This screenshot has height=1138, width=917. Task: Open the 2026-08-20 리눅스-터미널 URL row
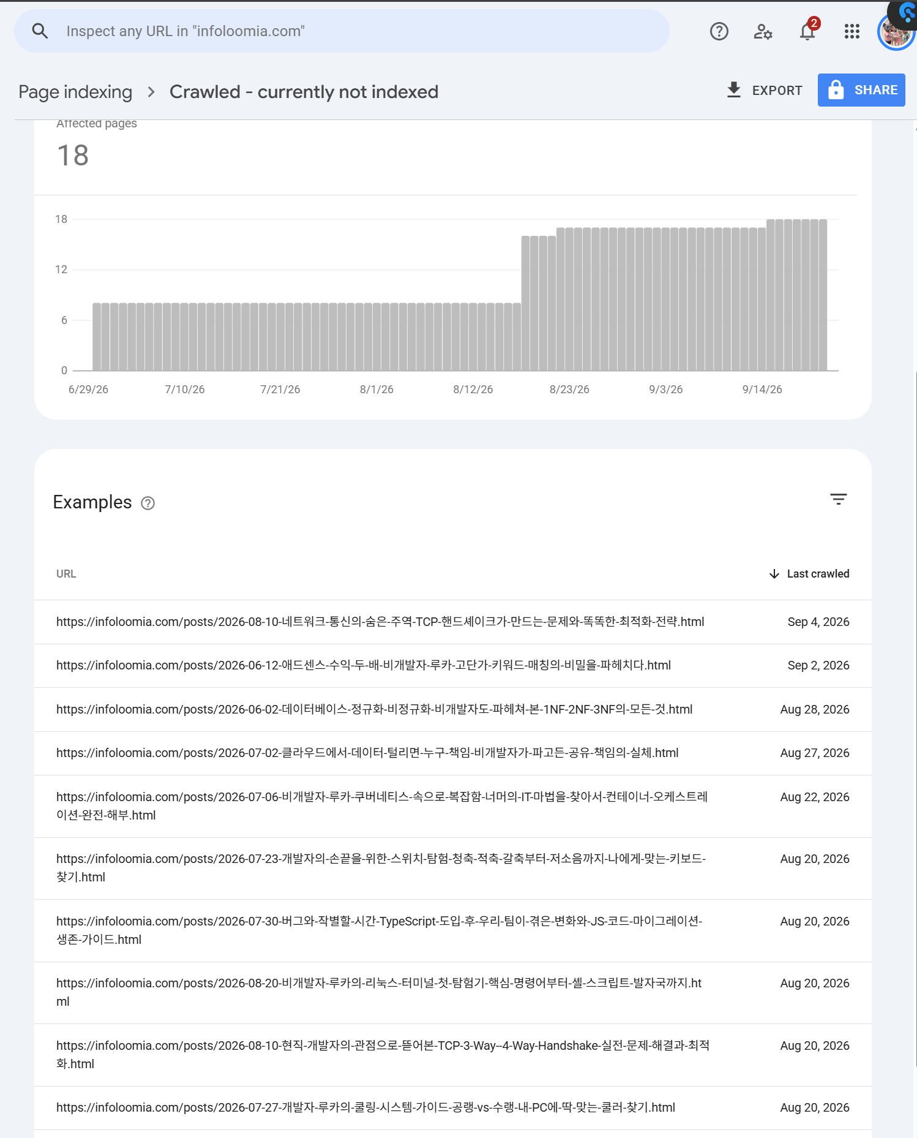pos(453,993)
